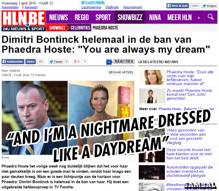Save article with BEWAAR ARTIKEL

click(121, 72)
